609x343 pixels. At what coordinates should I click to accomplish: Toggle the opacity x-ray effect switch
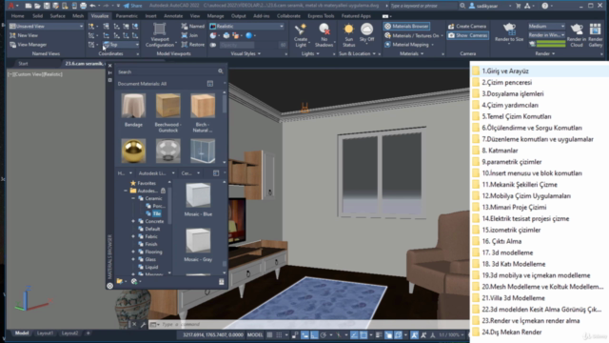213,45
